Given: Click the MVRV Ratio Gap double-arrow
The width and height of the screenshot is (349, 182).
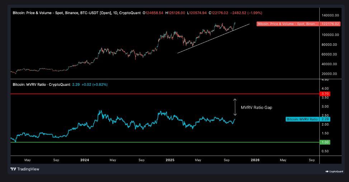Looking at the screenshot, I should point(235,107).
